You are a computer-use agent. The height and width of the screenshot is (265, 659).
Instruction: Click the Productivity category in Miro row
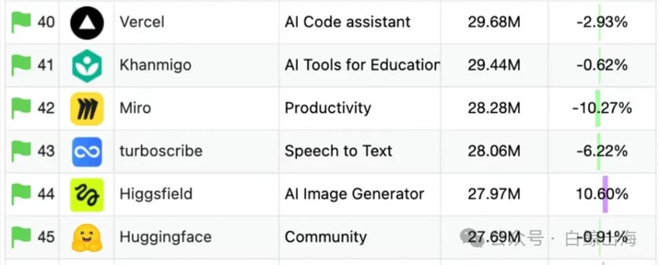click(x=328, y=108)
